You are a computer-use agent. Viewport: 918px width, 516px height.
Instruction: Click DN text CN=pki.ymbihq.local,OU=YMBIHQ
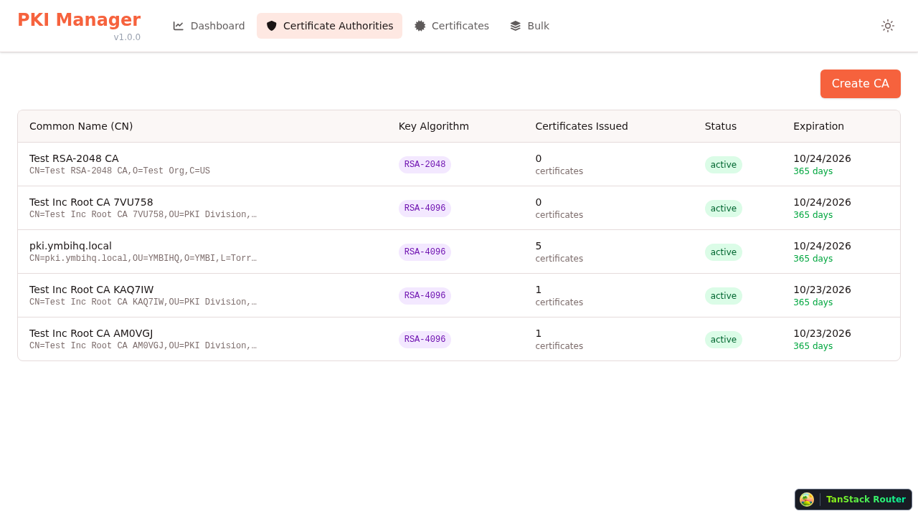click(x=143, y=258)
